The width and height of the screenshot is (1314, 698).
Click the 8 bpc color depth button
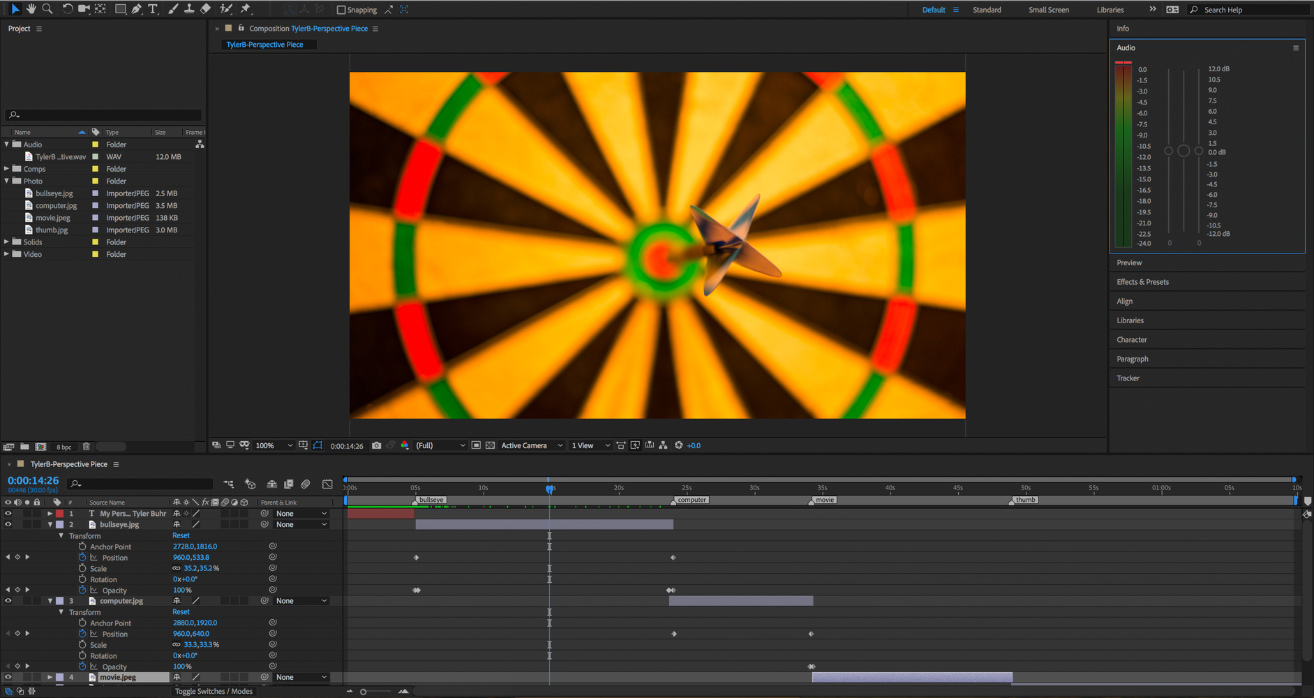click(64, 447)
